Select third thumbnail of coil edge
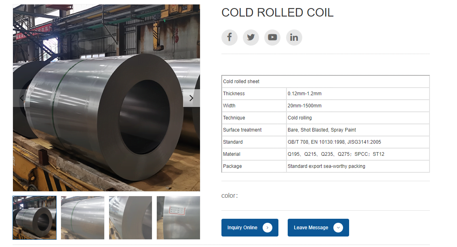Viewport: 457px width, 247px height. [x=131, y=218]
